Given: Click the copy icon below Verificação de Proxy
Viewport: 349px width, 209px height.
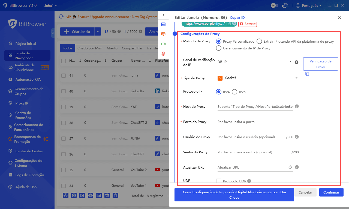Looking at the screenshot, I should coord(307,74).
